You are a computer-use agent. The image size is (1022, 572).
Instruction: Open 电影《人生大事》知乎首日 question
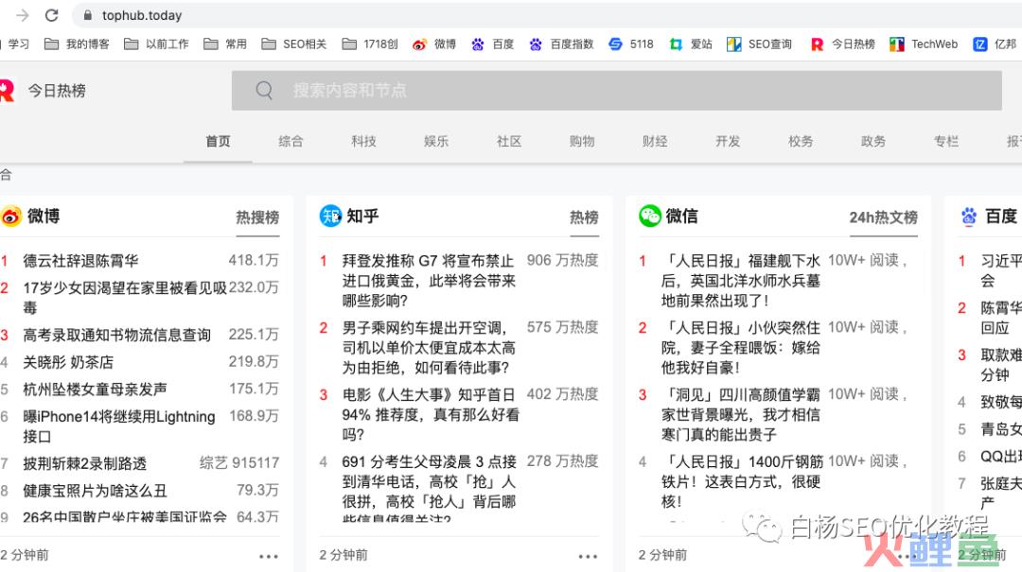[x=431, y=415]
